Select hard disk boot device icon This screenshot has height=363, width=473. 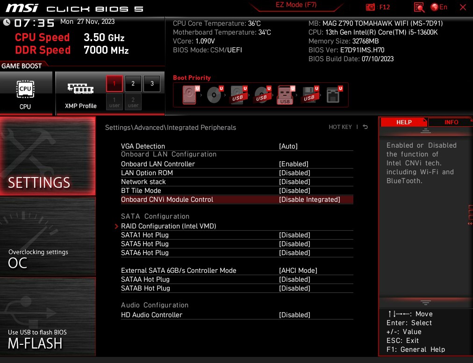coord(191,95)
